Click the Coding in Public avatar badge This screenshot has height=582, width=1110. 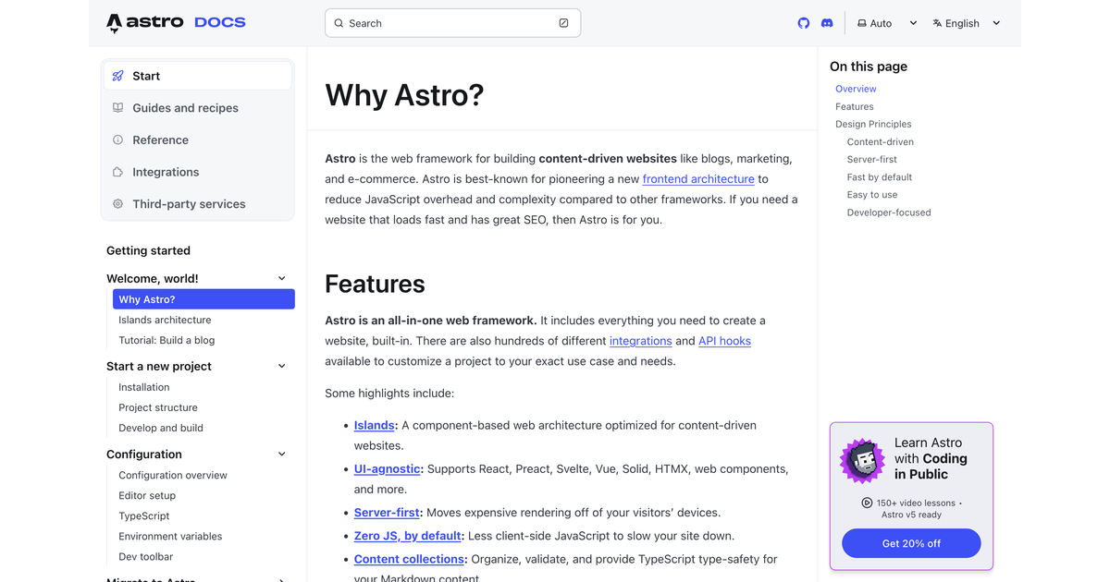[x=862, y=460]
